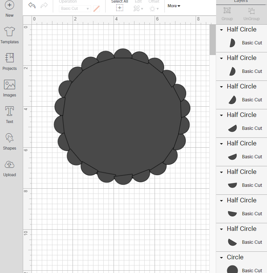This screenshot has width=267, height=273.
Task: Collapse the second Half Circle layer
Action: pos(221,58)
